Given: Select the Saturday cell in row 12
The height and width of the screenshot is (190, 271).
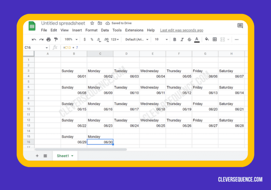Looking at the screenshot, I should (x=231, y=120).
